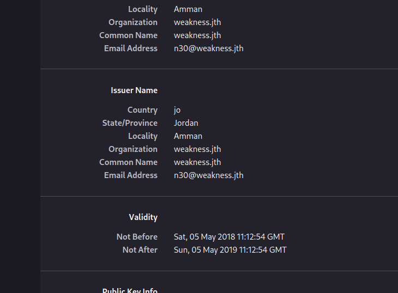Click the Issuer Name section heading
The image size is (398, 293).
click(134, 90)
